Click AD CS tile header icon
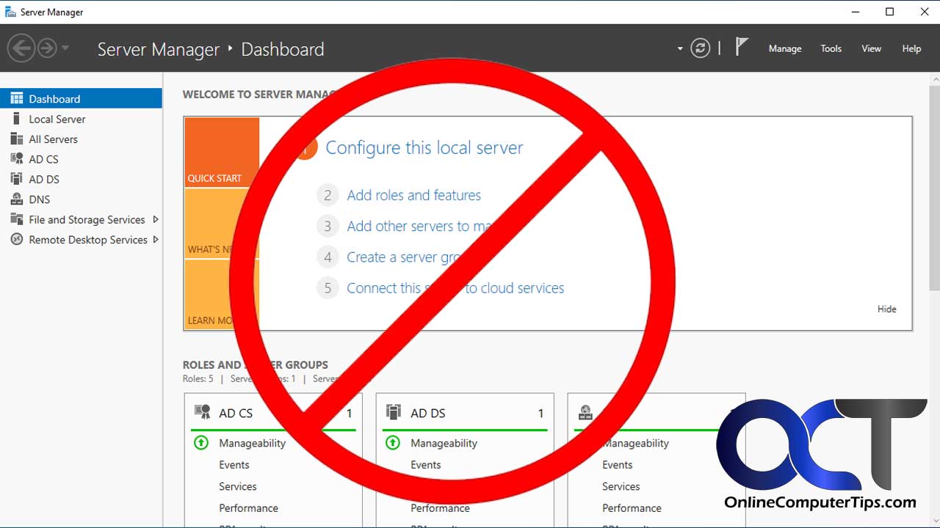Screen dimensions: 940x528 point(203,412)
